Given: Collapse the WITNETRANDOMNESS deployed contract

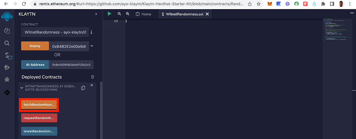Looking at the screenshot, I should click(22, 88).
